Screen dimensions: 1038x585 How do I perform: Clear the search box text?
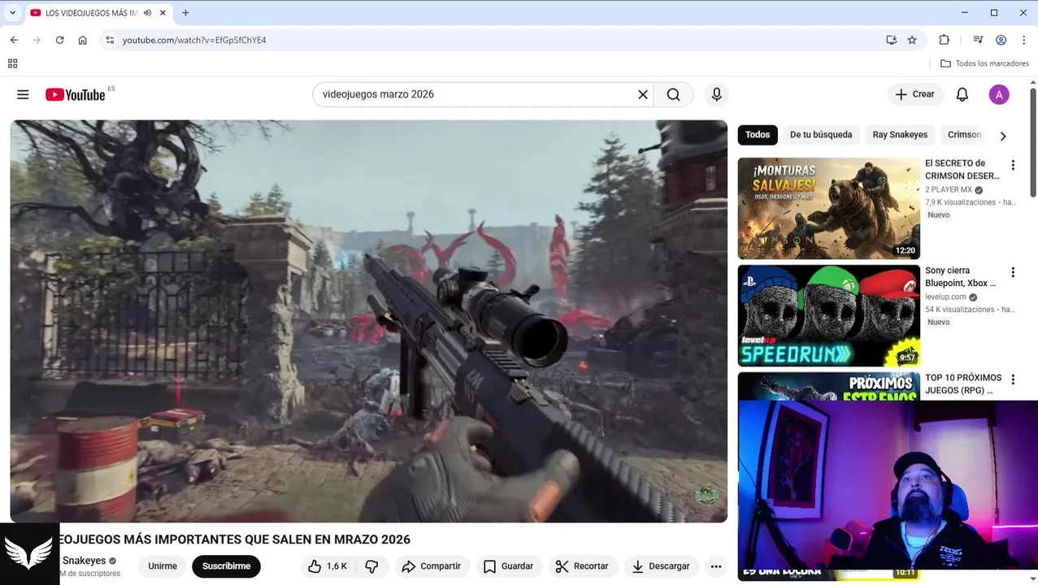(x=643, y=94)
